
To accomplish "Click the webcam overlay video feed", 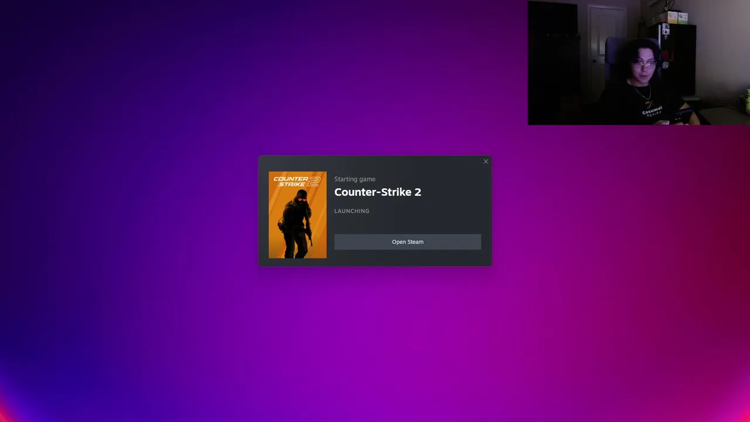I will [x=639, y=63].
